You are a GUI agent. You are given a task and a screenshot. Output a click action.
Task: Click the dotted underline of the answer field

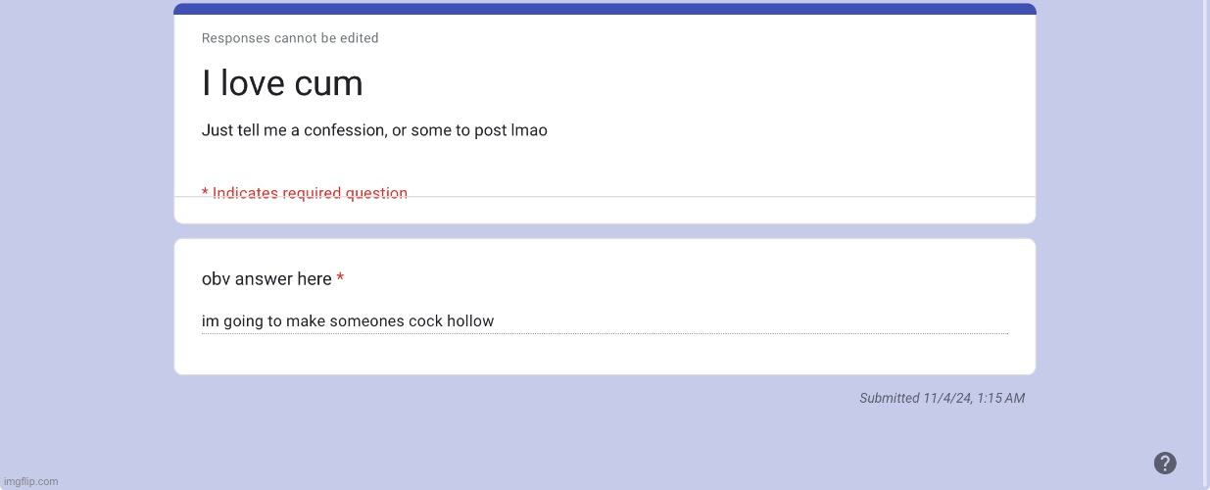click(x=605, y=333)
